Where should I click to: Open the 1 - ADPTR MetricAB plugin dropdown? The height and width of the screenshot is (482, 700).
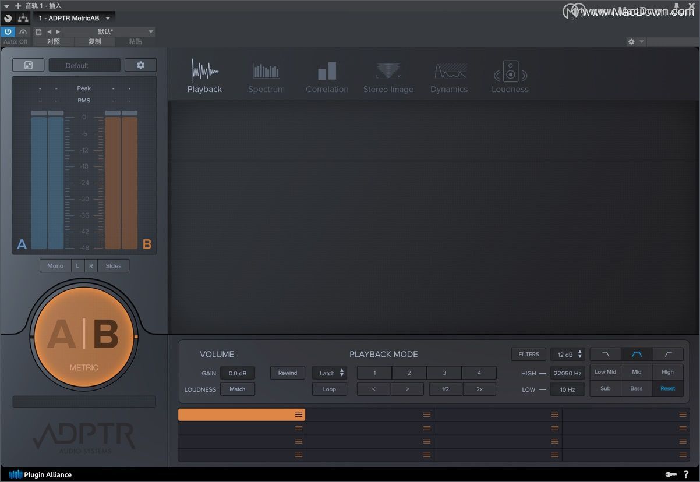(74, 18)
